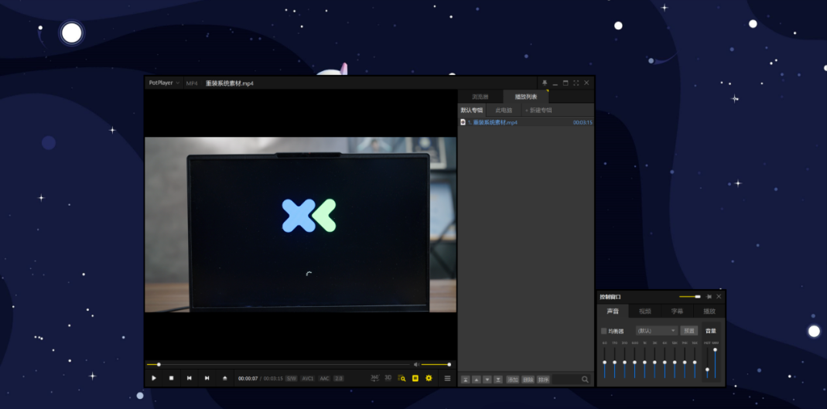The width and height of the screenshot is (827, 409).
Task: Toggle the 360° video mode icon
Action: click(374, 378)
